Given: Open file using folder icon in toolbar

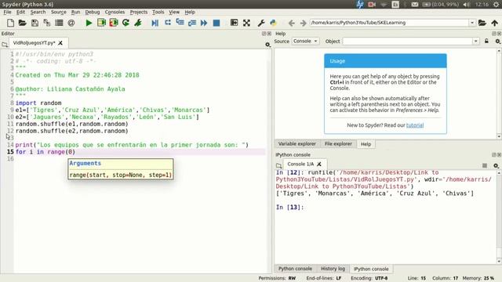Looking at the screenshot, I should (x=23, y=23).
